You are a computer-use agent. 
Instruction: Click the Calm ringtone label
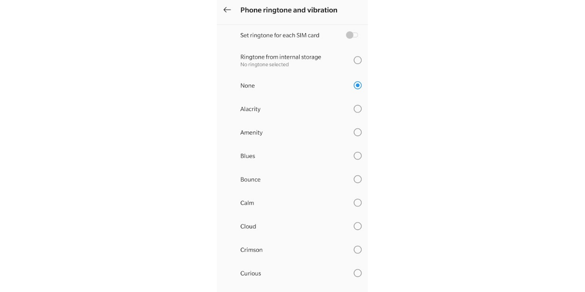click(x=247, y=202)
